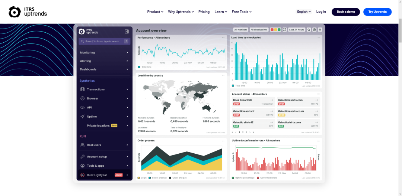Screen dimensions: 402x196
Task: Go to next page arrow in Account status
Action: tap(250, 133)
